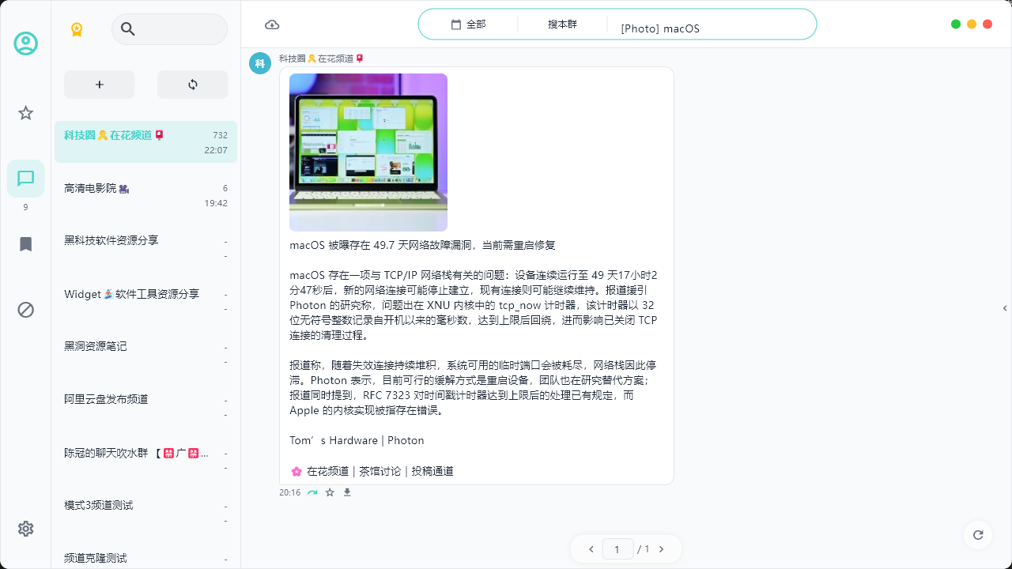Click the 20:16 message timestamp
The image size is (1012, 569).
tap(289, 492)
